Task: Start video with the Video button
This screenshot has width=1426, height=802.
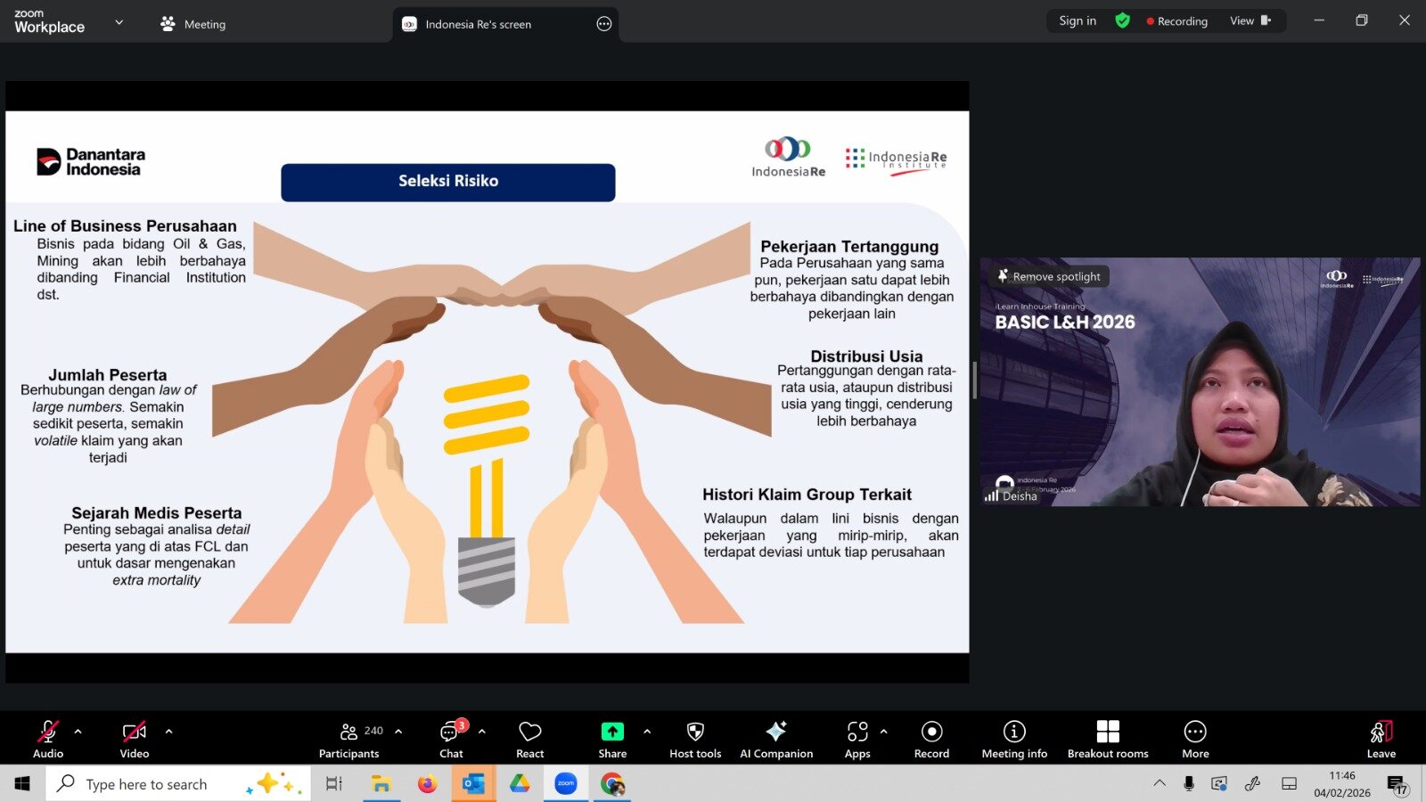Action: pyautogui.click(x=135, y=740)
